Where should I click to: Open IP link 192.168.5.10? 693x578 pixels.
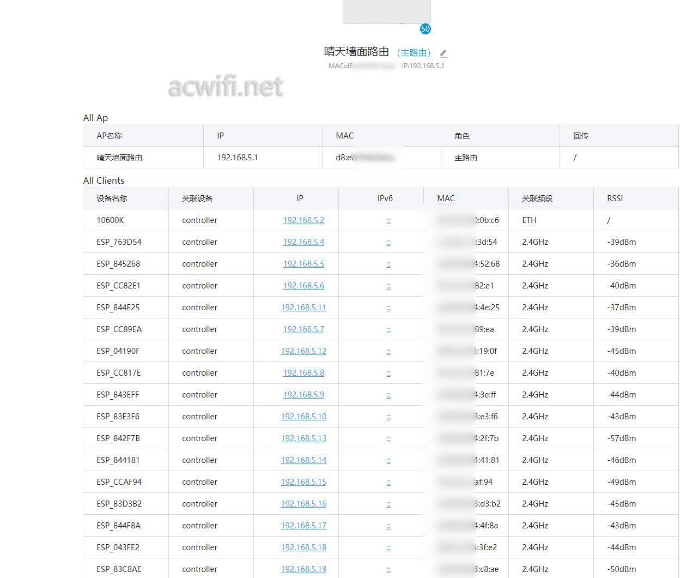coord(303,417)
